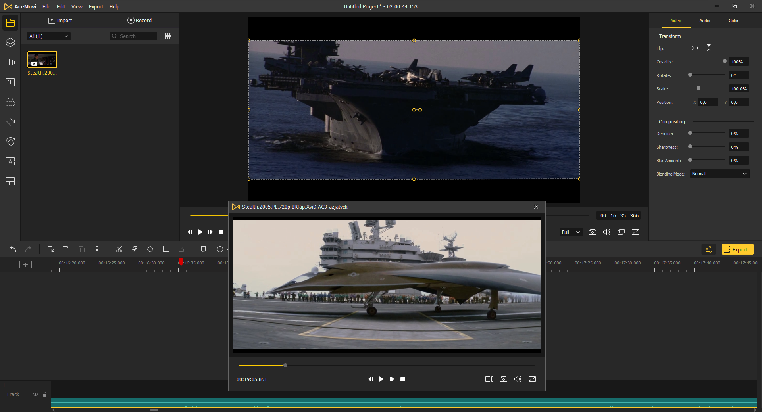Open the Text sidebar icon
The image size is (762, 412).
[x=10, y=82]
